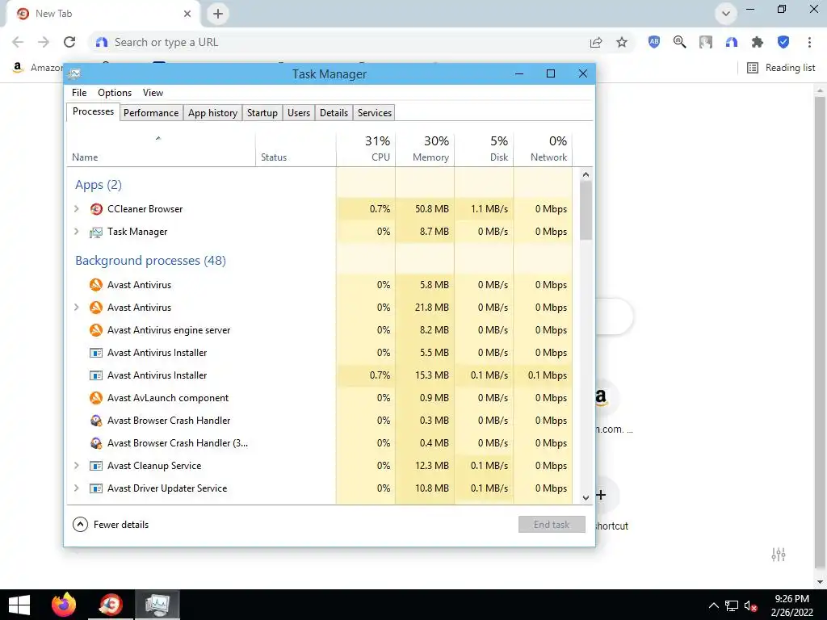
Task: Select the Processes tab
Action: click(94, 111)
